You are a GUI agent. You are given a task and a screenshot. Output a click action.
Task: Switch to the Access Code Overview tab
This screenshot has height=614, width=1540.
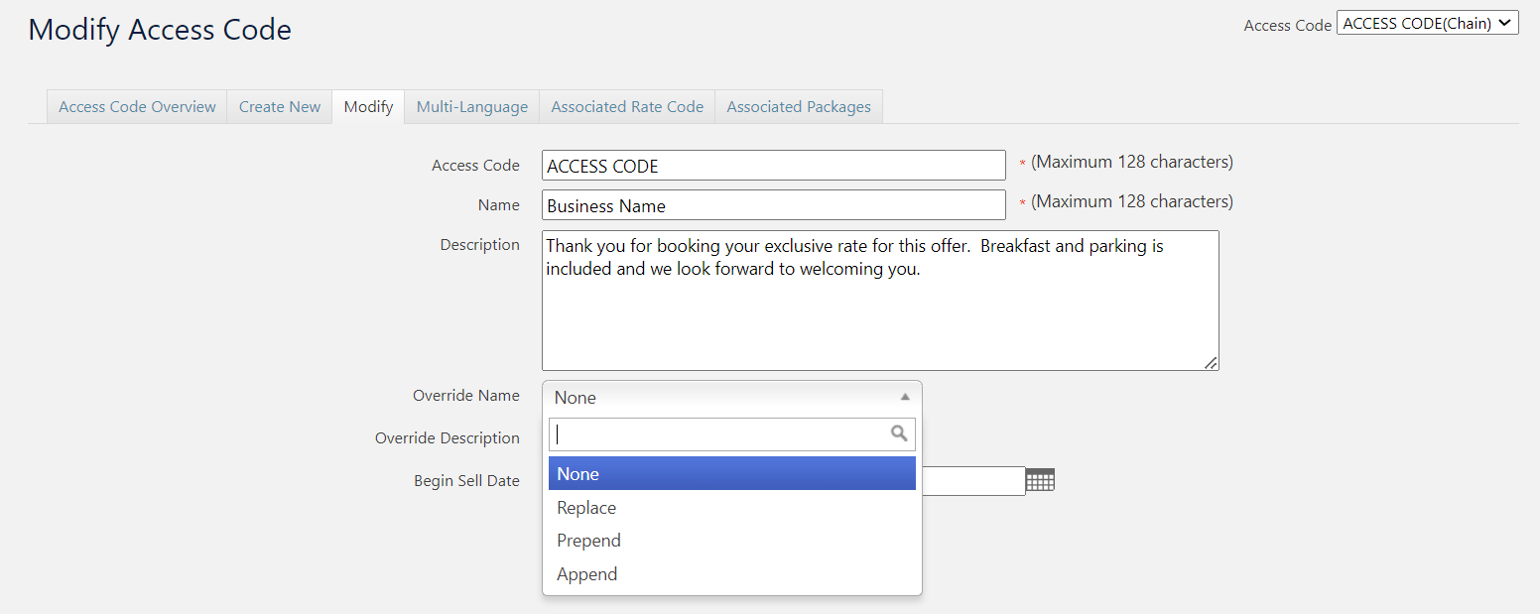[x=137, y=107]
